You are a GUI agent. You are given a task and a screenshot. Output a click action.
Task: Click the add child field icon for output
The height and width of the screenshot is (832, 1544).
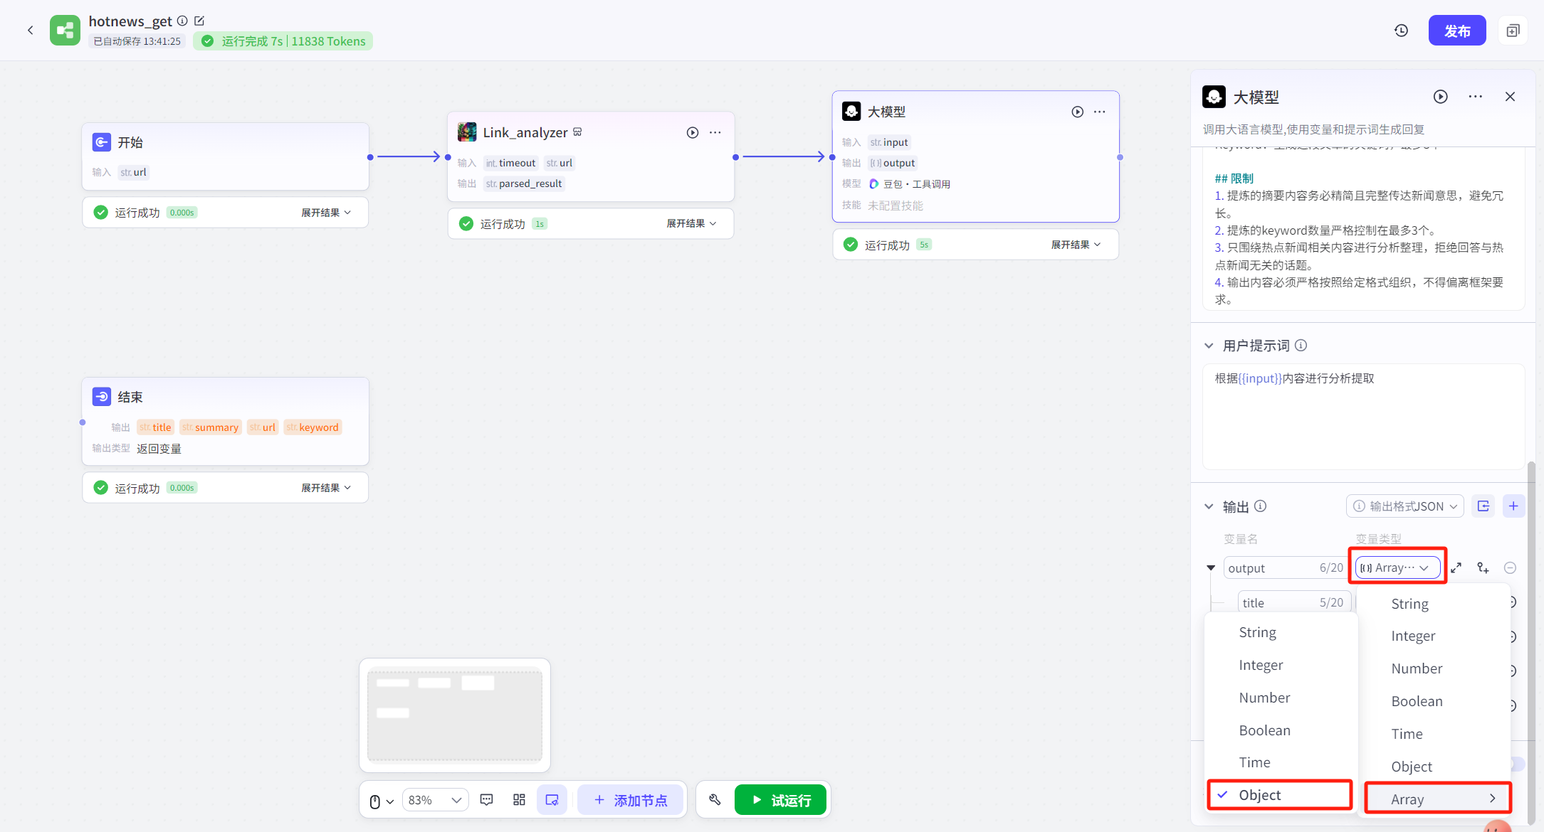(x=1483, y=567)
